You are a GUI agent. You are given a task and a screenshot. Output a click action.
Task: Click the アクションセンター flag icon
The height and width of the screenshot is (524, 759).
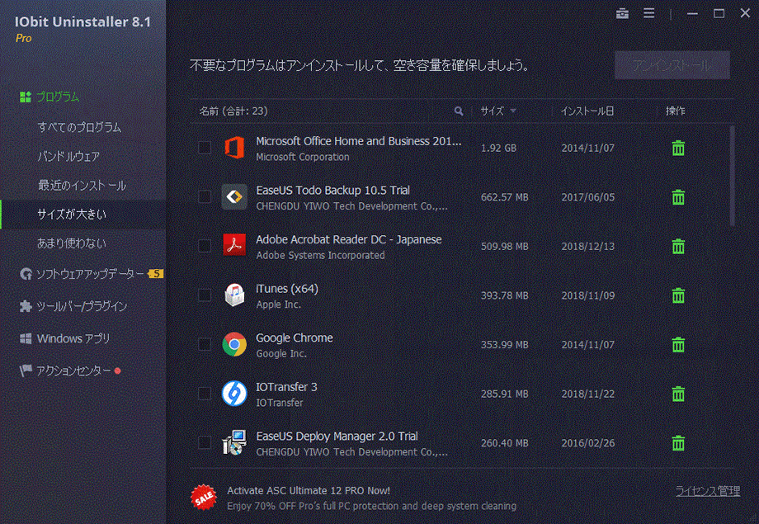(26, 371)
